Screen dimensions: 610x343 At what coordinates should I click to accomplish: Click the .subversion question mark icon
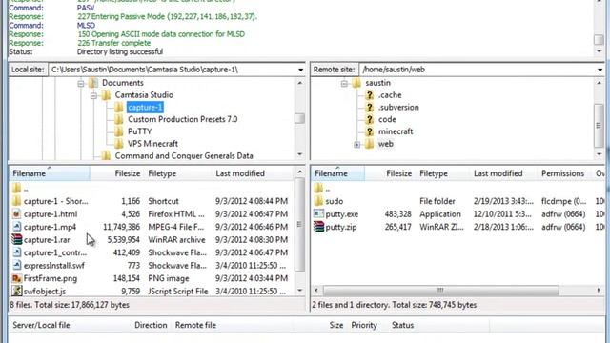369,108
